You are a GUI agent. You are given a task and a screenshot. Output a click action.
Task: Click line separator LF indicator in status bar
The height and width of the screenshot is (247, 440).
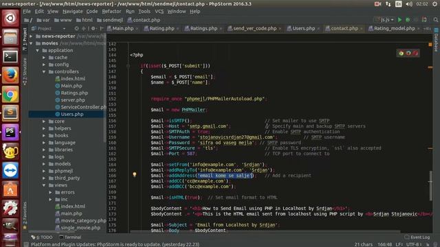click(399, 244)
